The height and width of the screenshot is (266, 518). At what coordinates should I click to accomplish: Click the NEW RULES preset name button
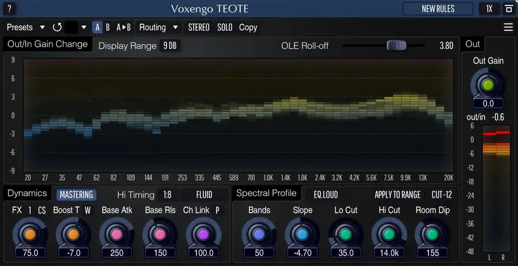(438, 9)
